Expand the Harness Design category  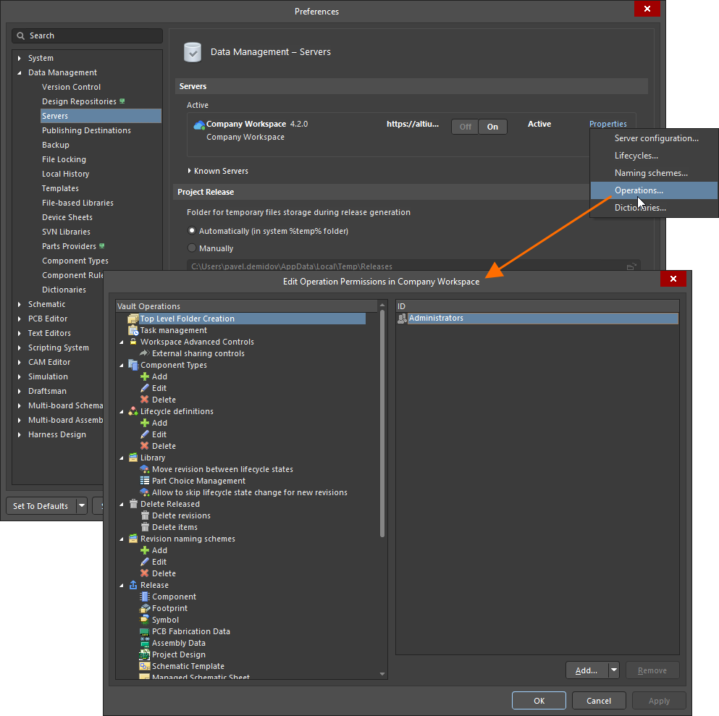pos(20,434)
